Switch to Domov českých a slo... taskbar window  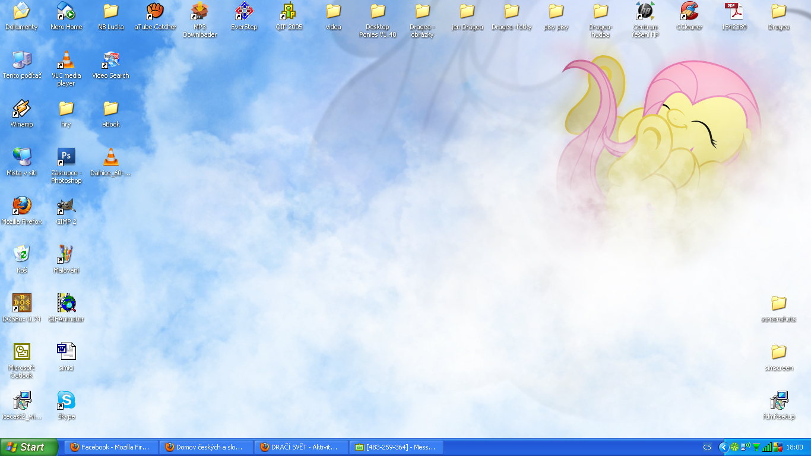click(207, 447)
